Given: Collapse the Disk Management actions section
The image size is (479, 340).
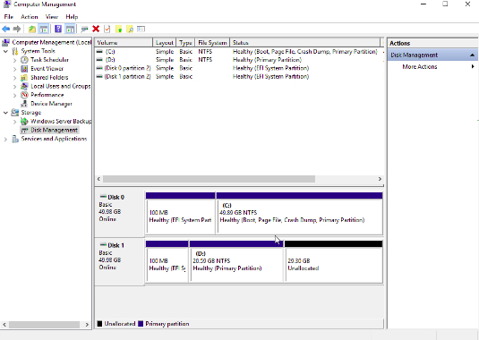Looking at the screenshot, I should pos(472,55).
